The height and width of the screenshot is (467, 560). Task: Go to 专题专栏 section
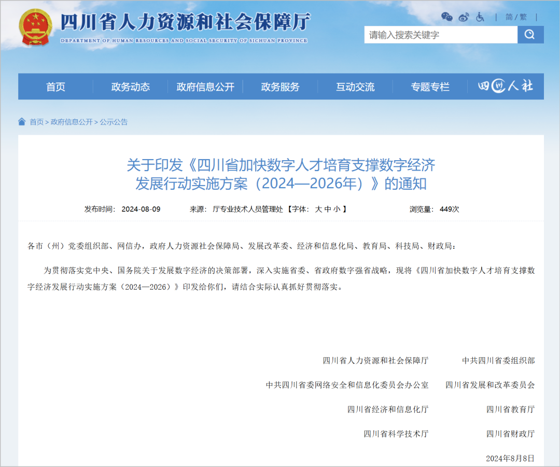tap(430, 87)
